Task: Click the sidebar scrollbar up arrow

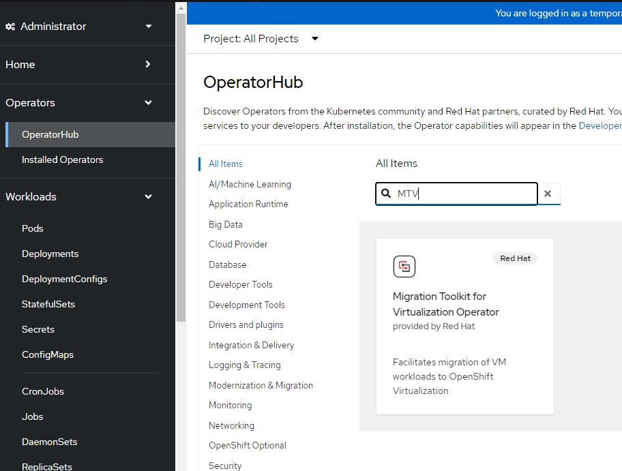Action: pos(181,8)
